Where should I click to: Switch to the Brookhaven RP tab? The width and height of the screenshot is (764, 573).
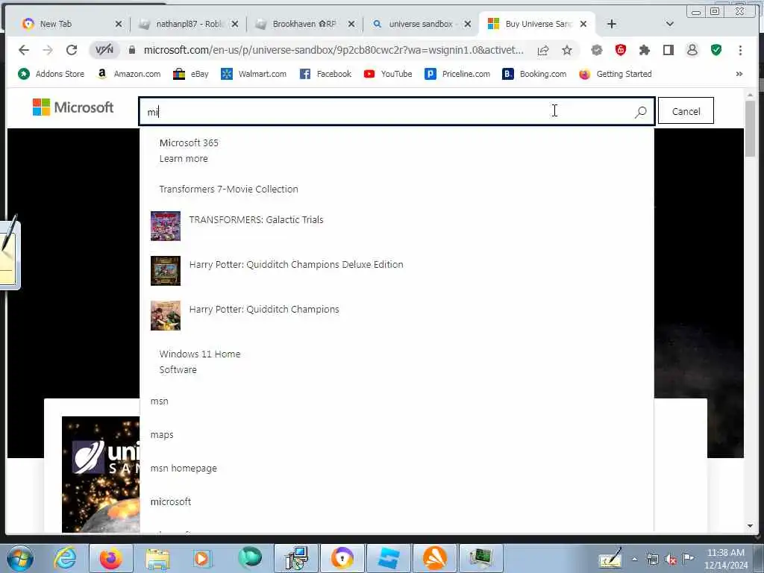[304, 24]
